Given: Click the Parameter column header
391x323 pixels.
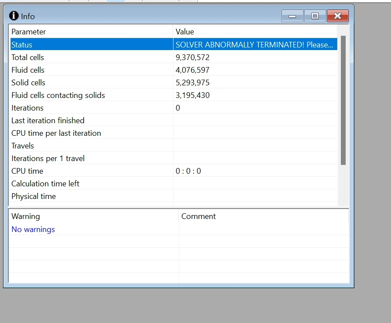Looking at the screenshot, I should 91,32.
